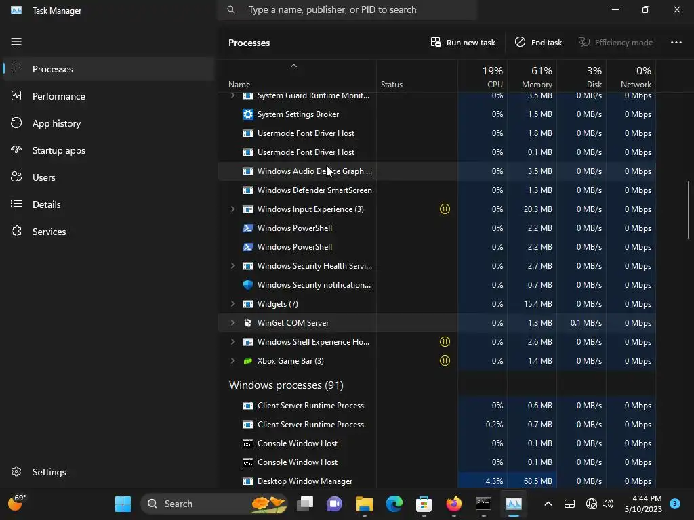Focus the search box for name or PID
The image size is (694, 520).
coord(347,9)
